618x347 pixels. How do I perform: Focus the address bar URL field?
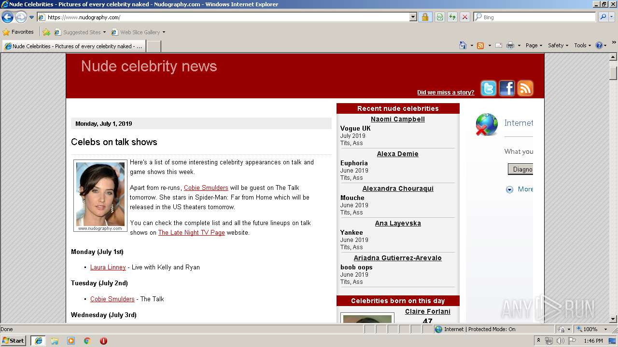coord(223,17)
